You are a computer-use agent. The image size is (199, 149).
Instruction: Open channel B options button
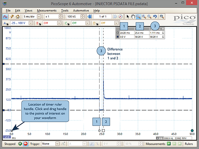(x=39, y=23)
